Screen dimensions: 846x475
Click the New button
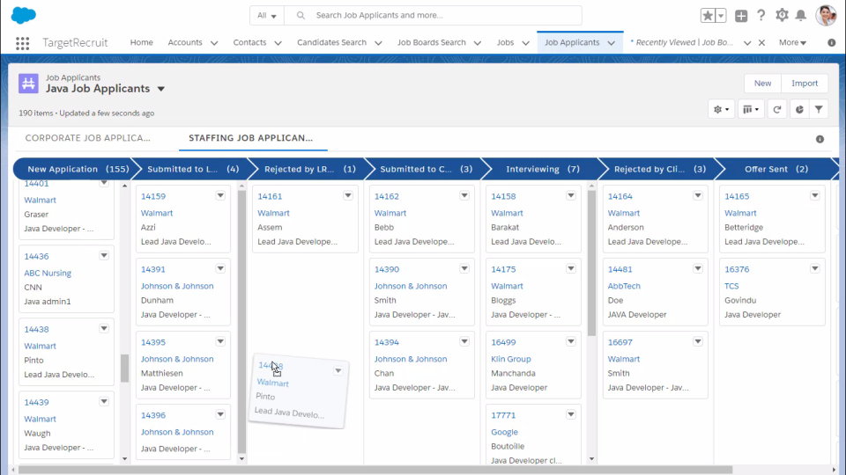(x=762, y=83)
